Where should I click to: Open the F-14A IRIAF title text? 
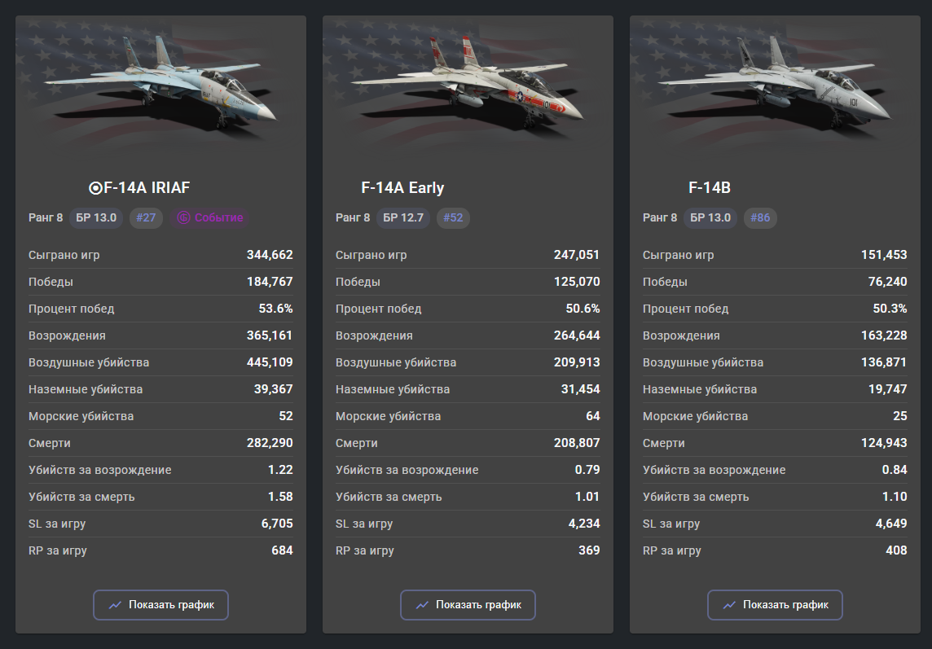pos(147,188)
